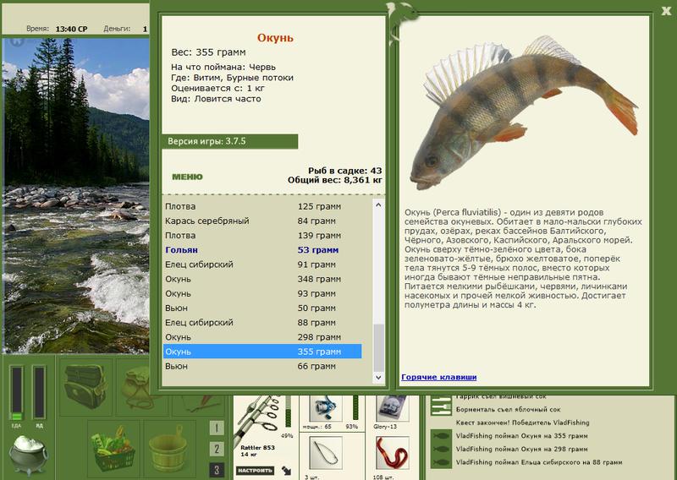Open the МЕНЮ menu
The image size is (677, 480).
coord(187,177)
